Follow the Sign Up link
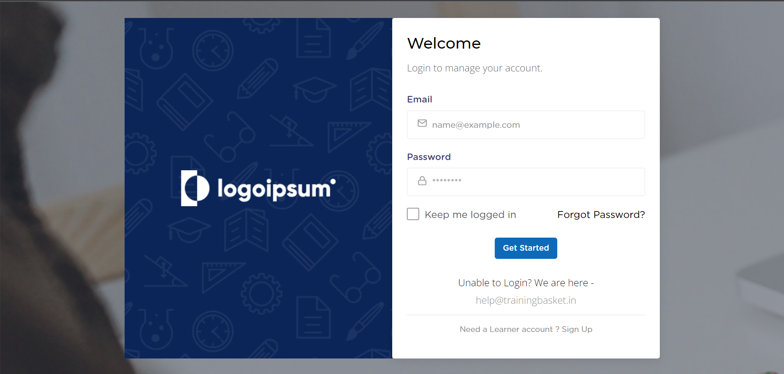This screenshot has width=784, height=374. (x=577, y=329)
